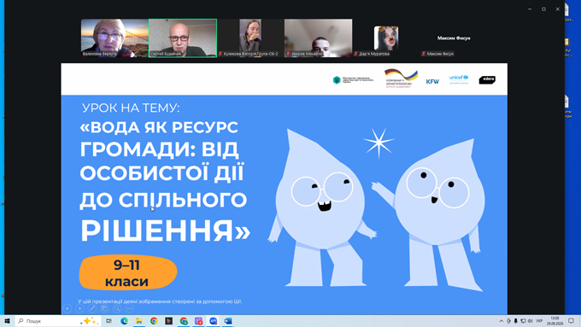Open more slide options (three dots)

pos(129,308)
